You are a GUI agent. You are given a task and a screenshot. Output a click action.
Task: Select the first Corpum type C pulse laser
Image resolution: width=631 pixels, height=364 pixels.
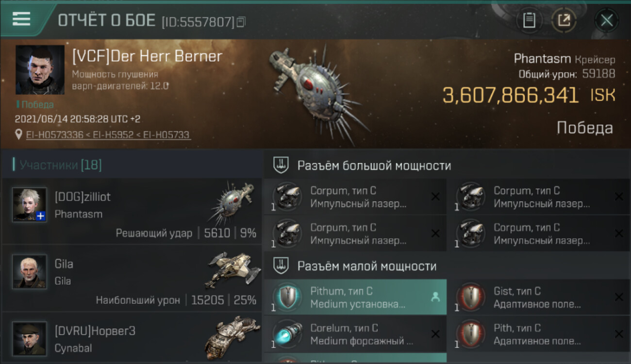tap(355, 197)
